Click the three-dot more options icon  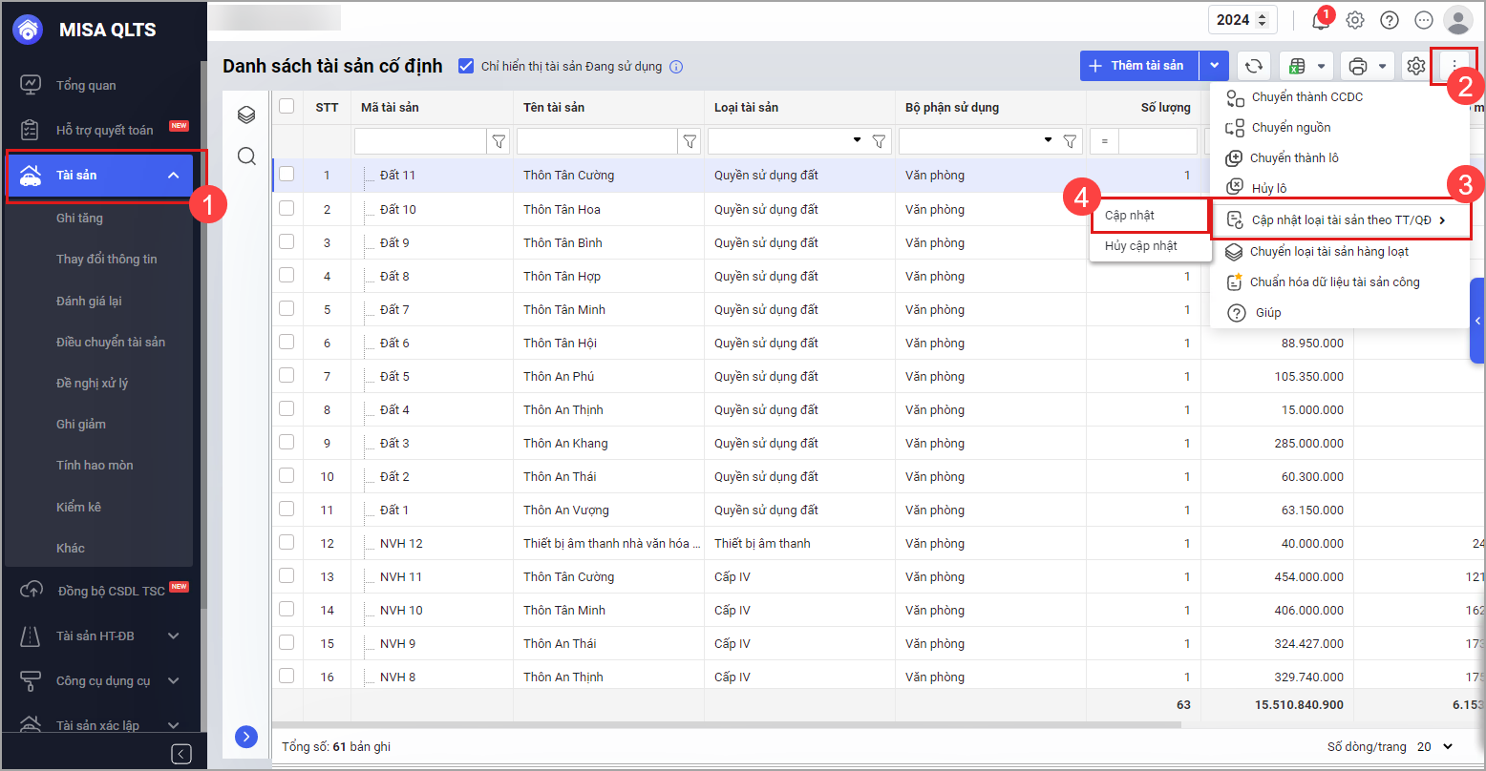(1454, 66)
